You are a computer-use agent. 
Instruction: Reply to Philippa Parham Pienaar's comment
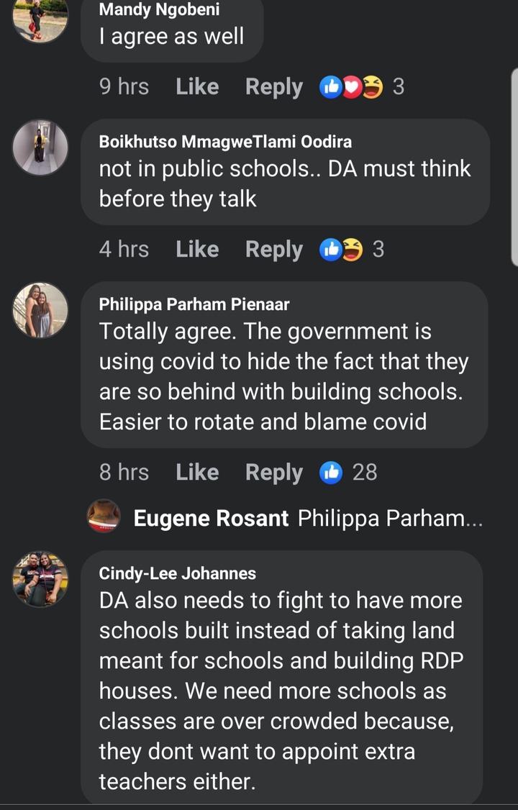point(273,473)
